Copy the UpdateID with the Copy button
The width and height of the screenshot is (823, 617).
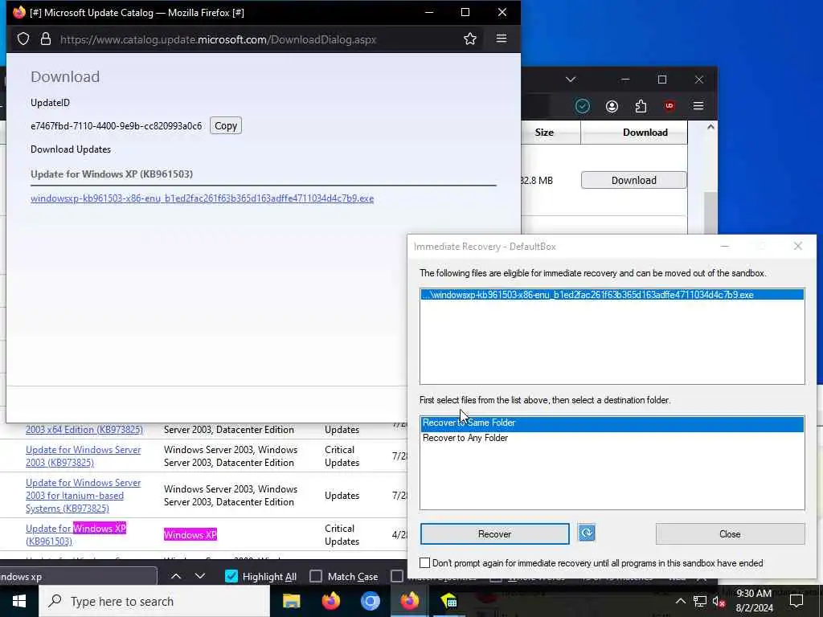(x=226, y=125)
